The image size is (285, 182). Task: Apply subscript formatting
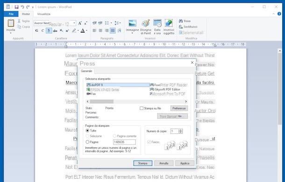[x=61, y=30]
